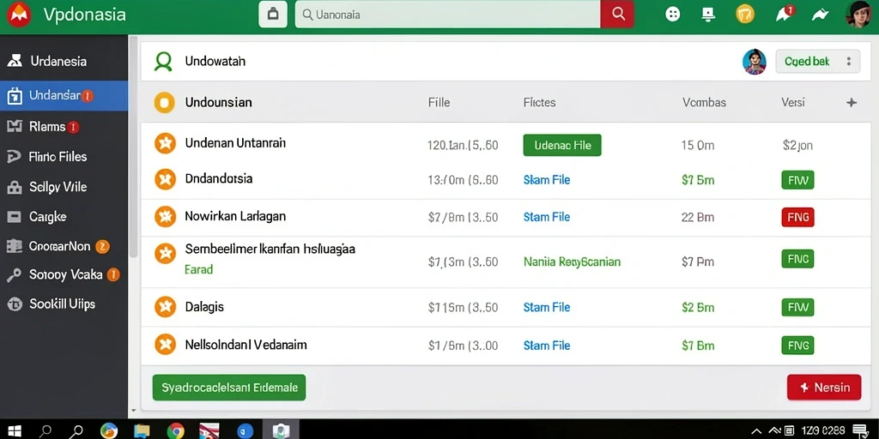Open CroroarNon in the sidebar

pos(64,246)
